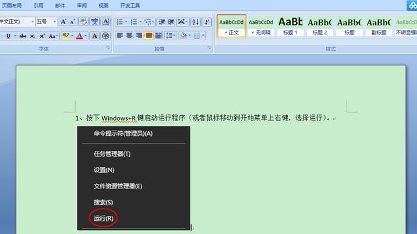Apply distributed alignment
The image size is (417, 234).
158,36
